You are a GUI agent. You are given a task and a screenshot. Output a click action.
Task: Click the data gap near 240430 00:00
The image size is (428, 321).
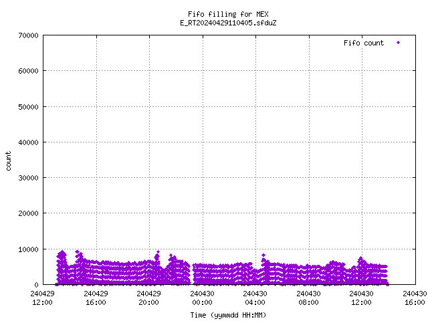(x=191, y=274)
